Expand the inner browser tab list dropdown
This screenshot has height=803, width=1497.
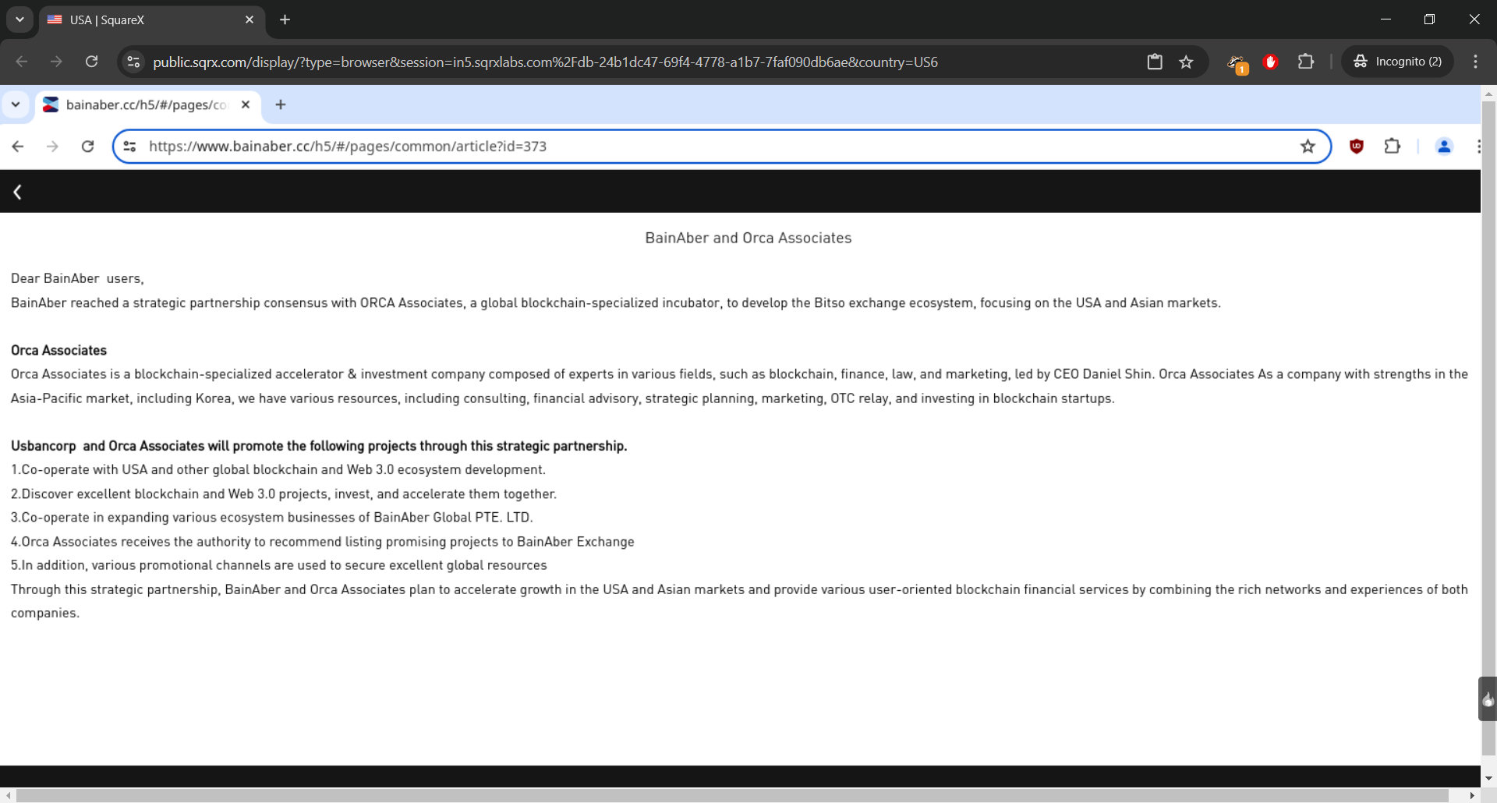(16, 104)
